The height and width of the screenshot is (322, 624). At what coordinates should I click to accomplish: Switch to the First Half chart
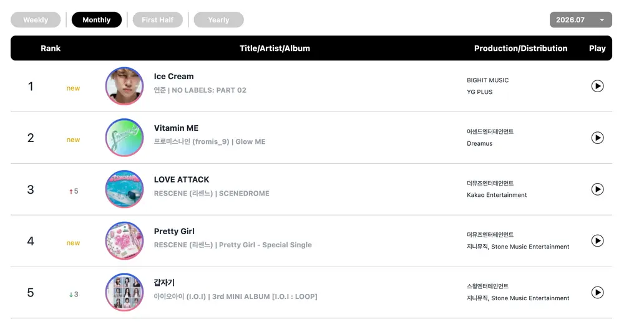158,20
